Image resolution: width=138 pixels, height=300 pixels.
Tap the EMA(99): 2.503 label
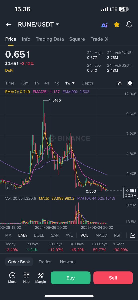pos(76,92)
